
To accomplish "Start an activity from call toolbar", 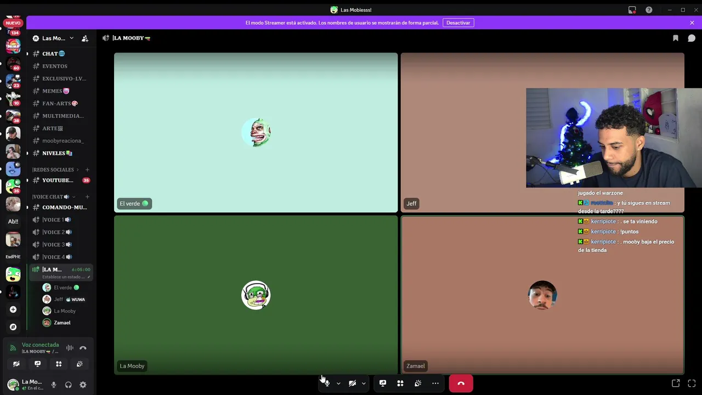I will [400, 383].
